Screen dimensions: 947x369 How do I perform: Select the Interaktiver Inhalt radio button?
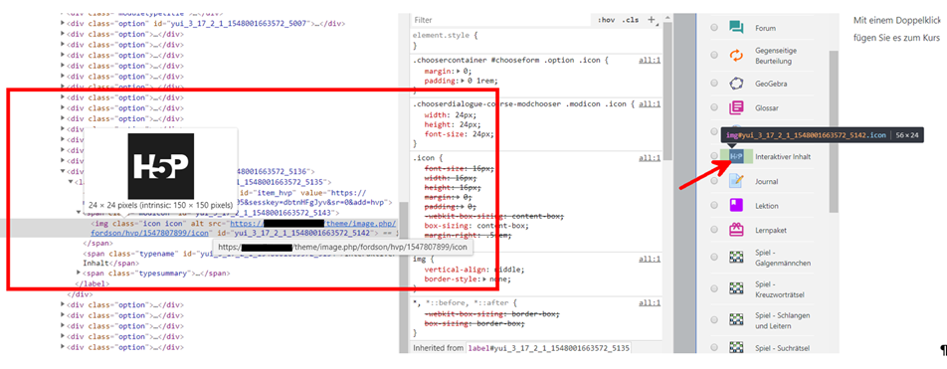point(714,156)
